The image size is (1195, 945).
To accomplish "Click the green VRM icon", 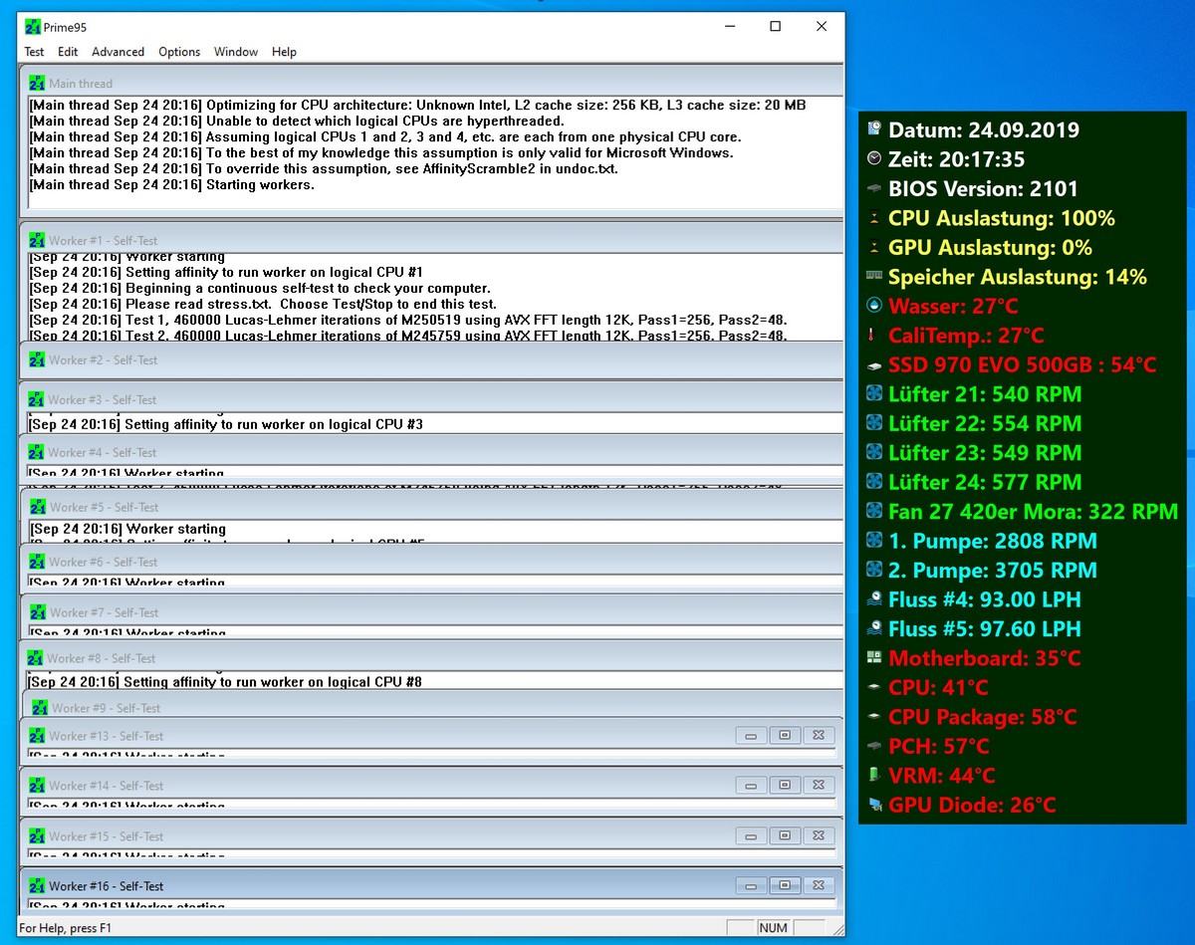I will pyautogui.click(x=874, y=775).
